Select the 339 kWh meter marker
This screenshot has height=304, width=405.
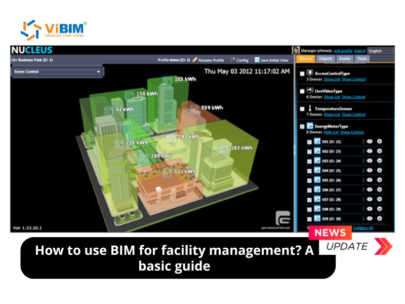[x=194, y=109]
